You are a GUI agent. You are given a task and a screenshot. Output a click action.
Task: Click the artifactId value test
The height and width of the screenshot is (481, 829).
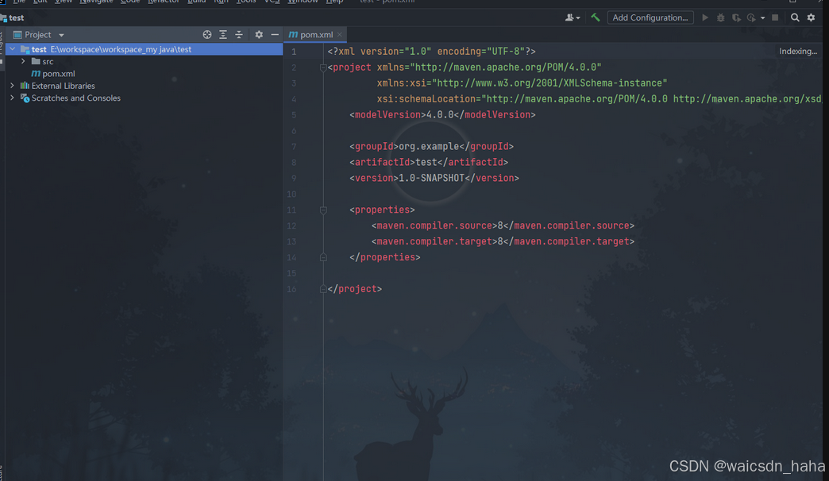[426, 162]
